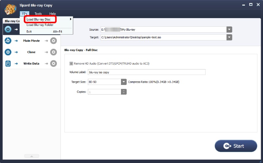Choose Load Blu-ray Folder menu entry
Viewport: 263px width, 163px height.
click(x=40, y=25)
